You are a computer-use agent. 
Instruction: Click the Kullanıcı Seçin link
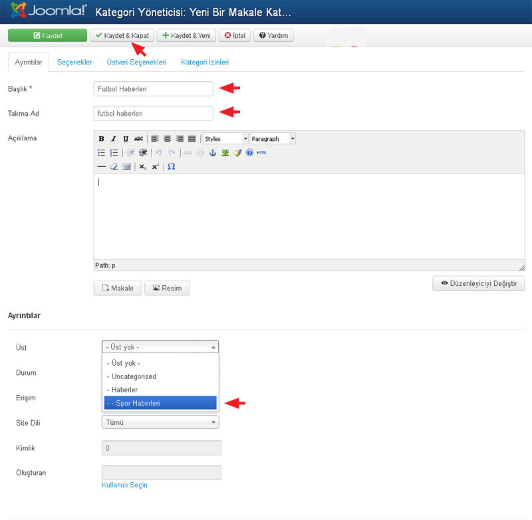coord(124,485)
